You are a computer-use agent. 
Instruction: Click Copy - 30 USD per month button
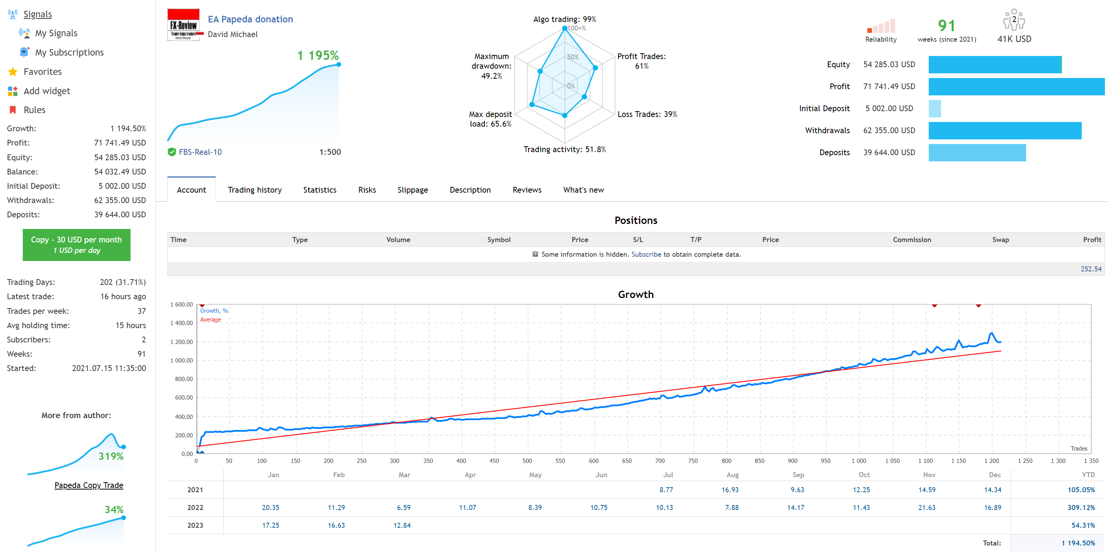(76, 245)
